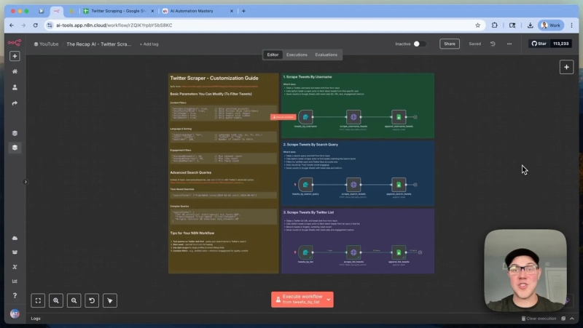Open the Logs panel label
The width and height of the screenshot is (583, 328).
click(36, 319)
